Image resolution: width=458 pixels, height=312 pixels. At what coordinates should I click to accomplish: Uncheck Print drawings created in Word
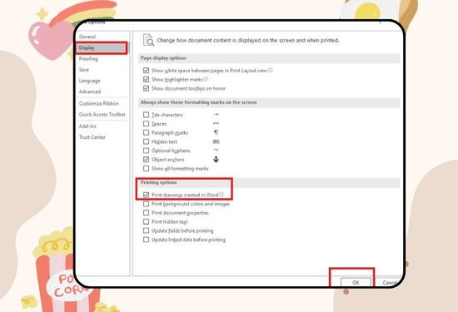click(146, 195)
